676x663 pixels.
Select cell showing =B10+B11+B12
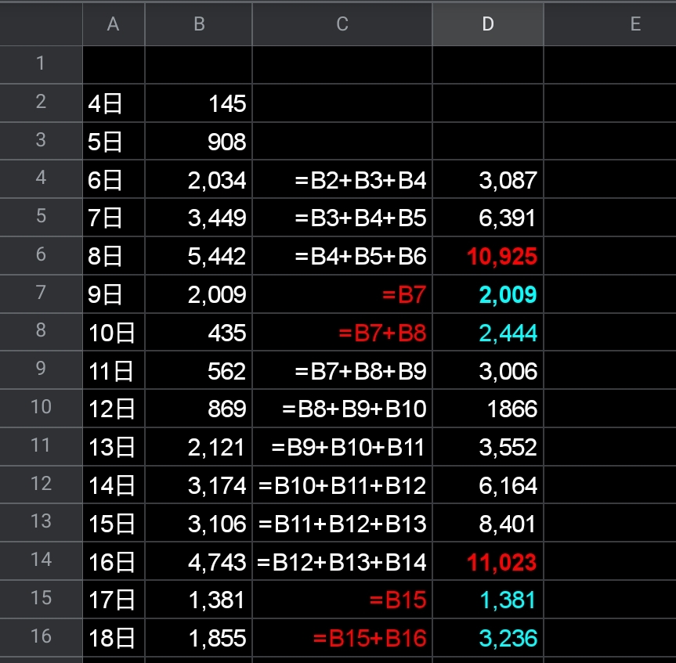342,485
